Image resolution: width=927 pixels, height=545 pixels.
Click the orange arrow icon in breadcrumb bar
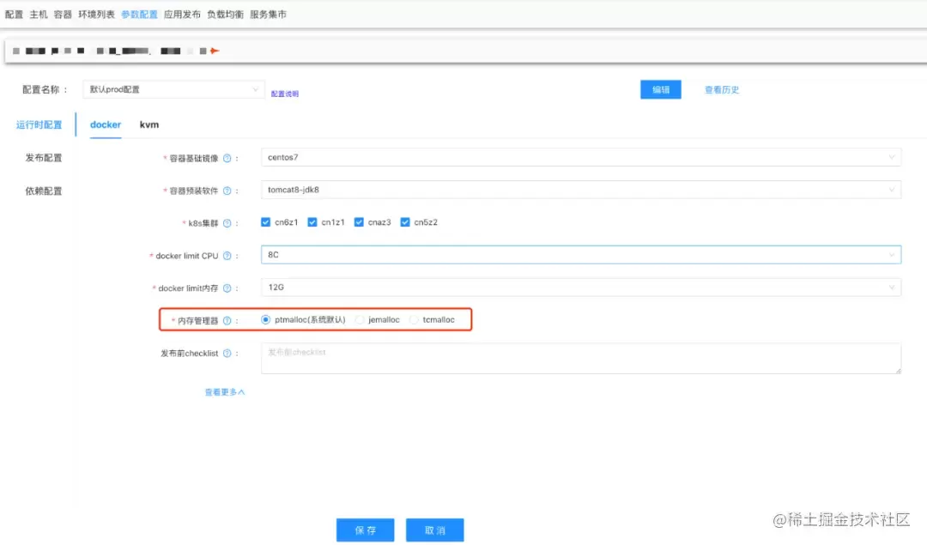pyautogui.click(x=215, y=51)
